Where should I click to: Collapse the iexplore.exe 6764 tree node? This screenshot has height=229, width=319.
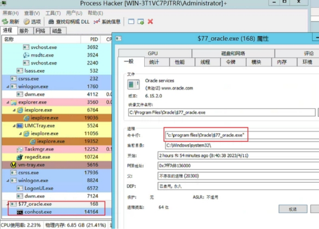pos(14,110)
